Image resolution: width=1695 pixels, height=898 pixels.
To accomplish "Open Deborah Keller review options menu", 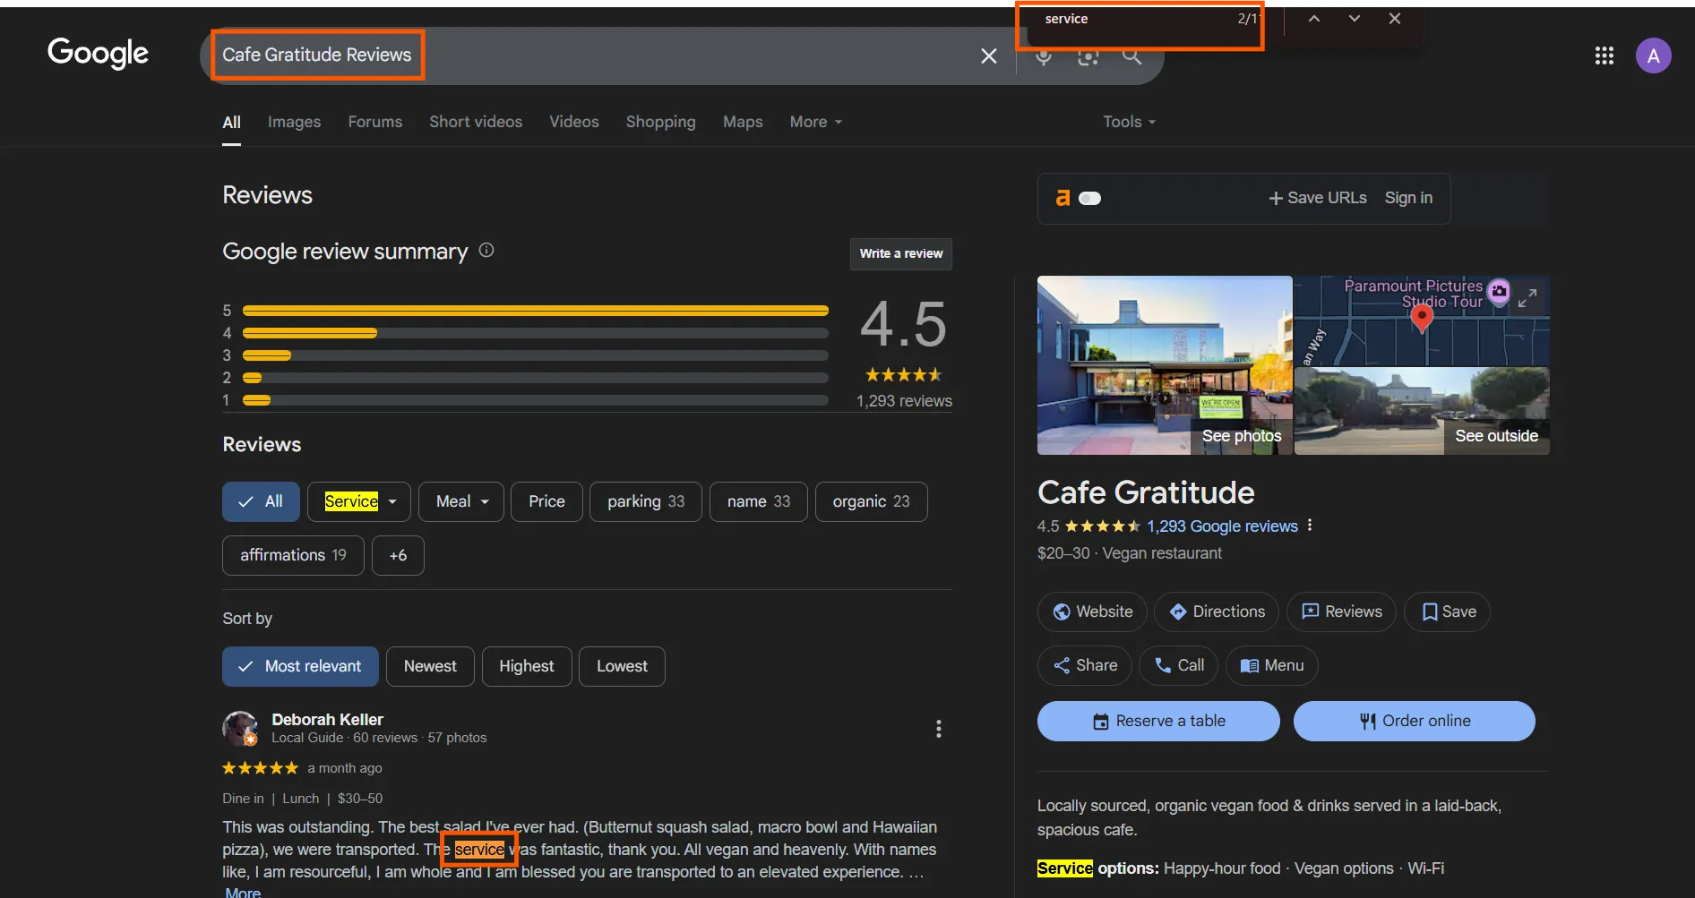I will click(x=938, y=729).
